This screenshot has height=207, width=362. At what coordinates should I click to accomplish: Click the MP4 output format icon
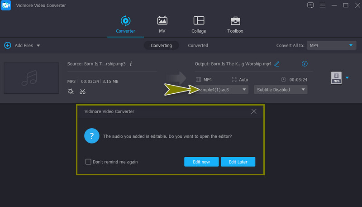[336, 78]
